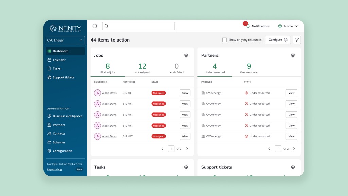Go to previous page in Jobs pagination
This screenshot has width=348, height=196.
(162, 149)
